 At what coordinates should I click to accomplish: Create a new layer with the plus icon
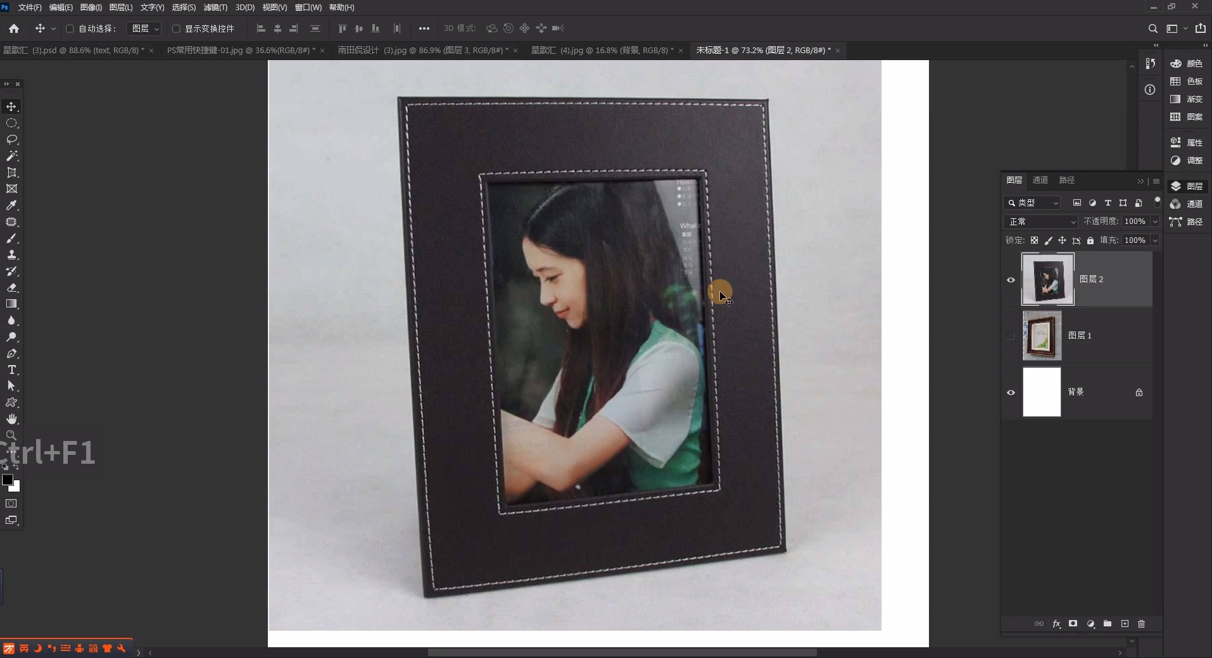pos(1125,624)
